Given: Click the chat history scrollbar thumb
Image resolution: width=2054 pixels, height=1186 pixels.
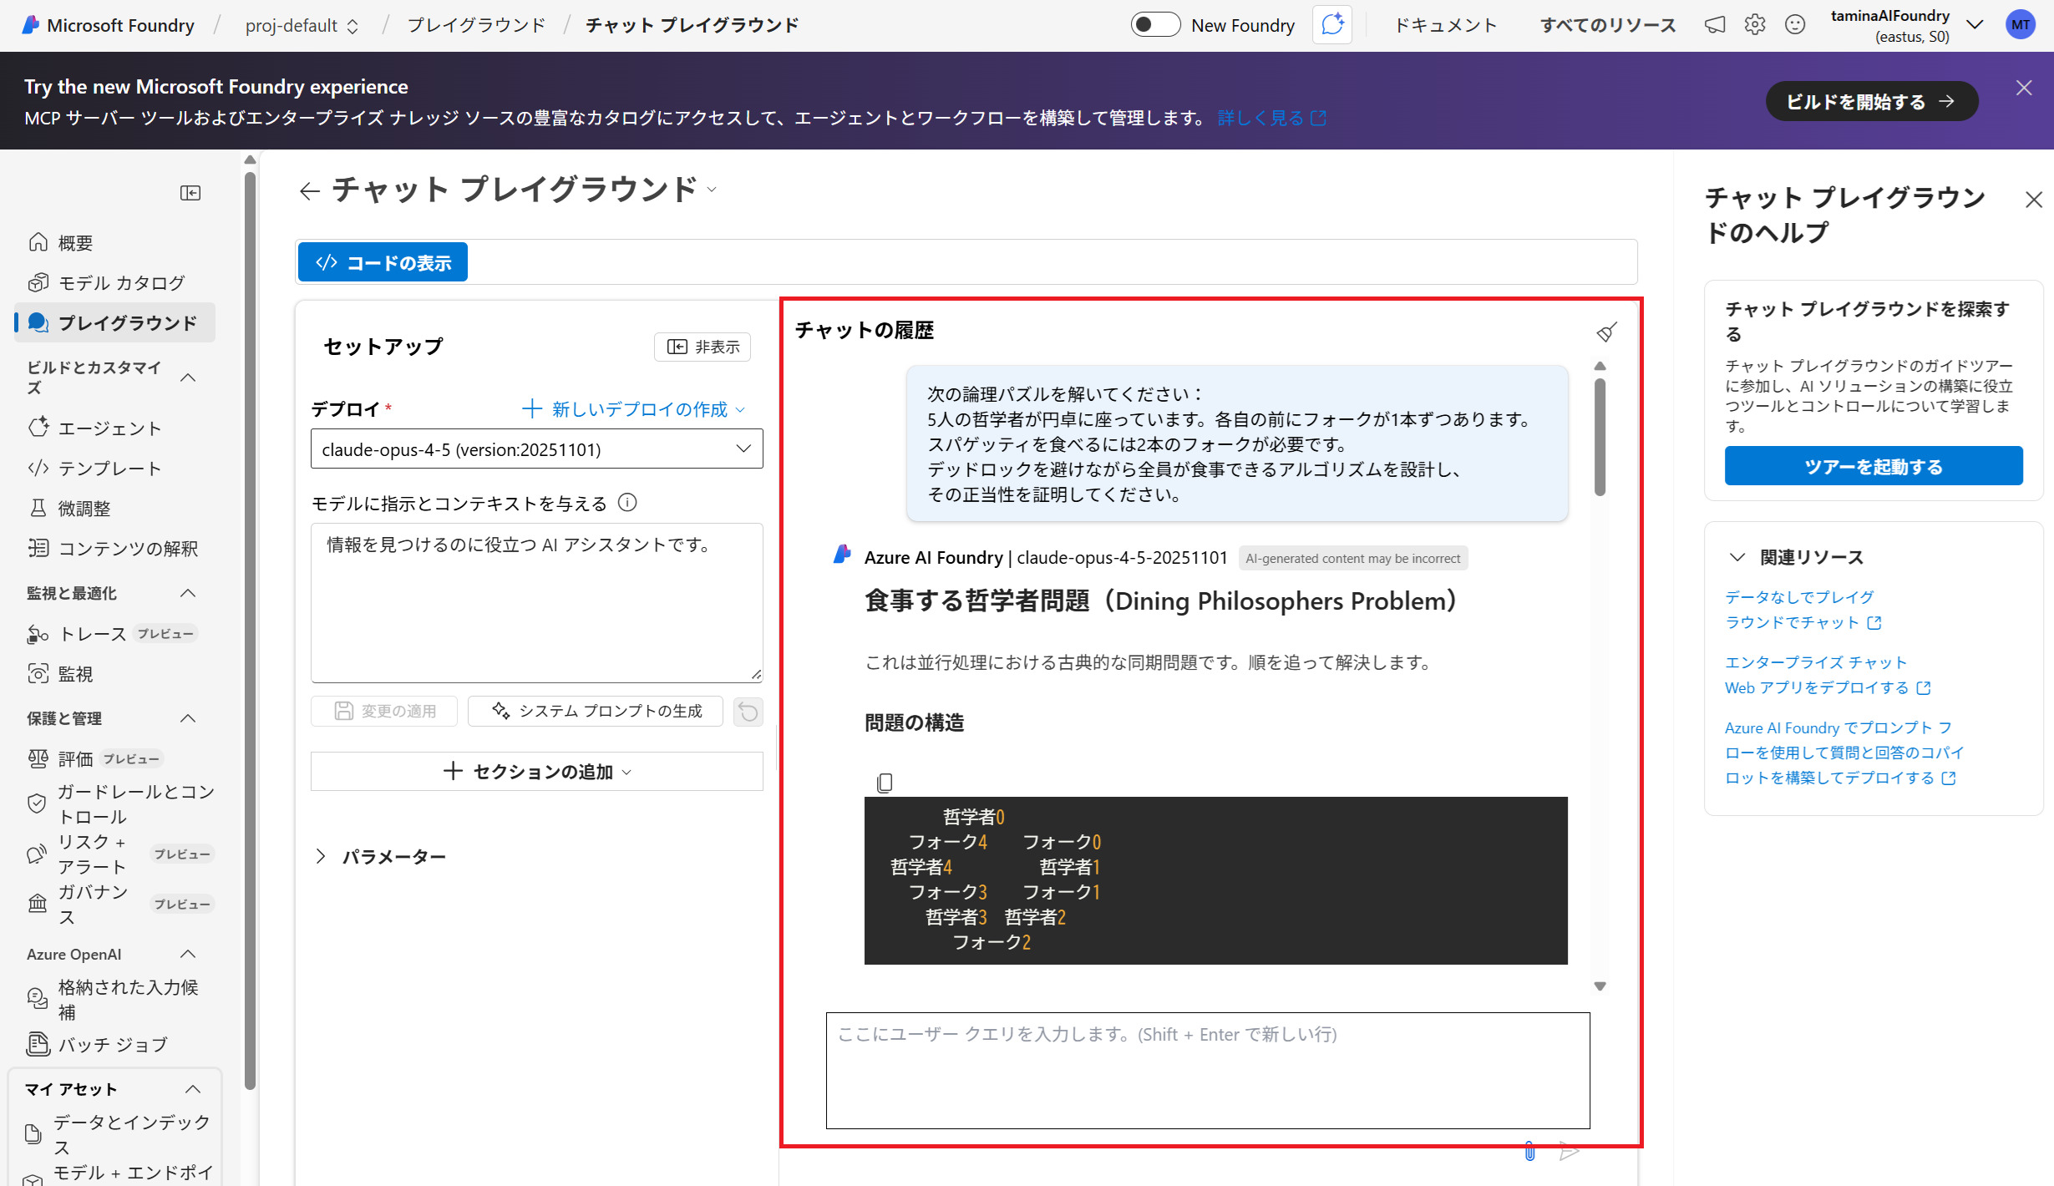Looking at the screenshot, I should (x=1600, y=436).
